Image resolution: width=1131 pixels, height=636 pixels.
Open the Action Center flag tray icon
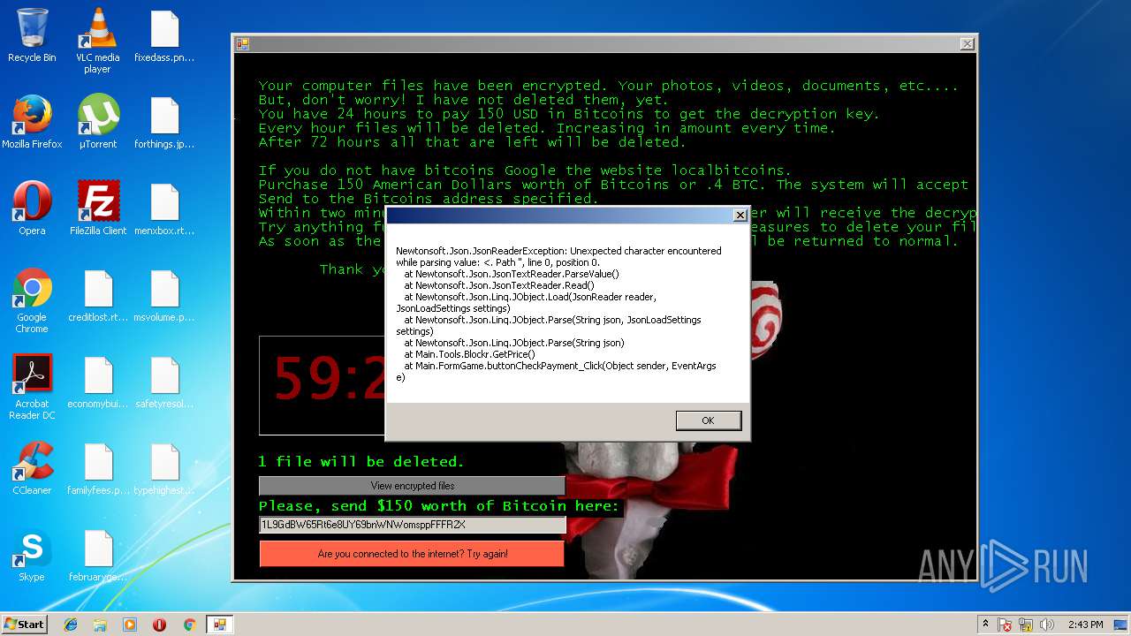coord(1005,625)
